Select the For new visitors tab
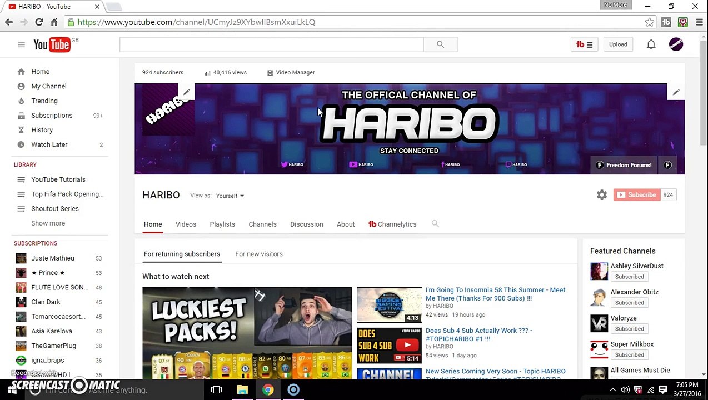The width and height of the screenshot is (708, 400). (x=259, y=254)
